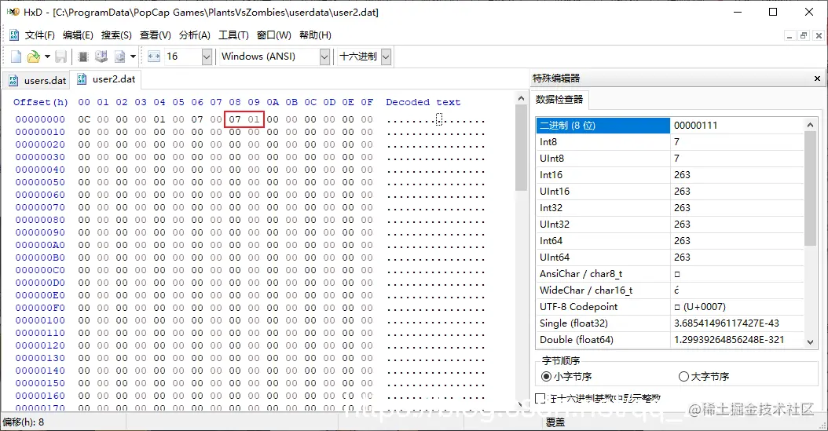The height and width of the screenshot is (431, 828).
Task: Select the 数据检查器 tab
Action: 559,99
